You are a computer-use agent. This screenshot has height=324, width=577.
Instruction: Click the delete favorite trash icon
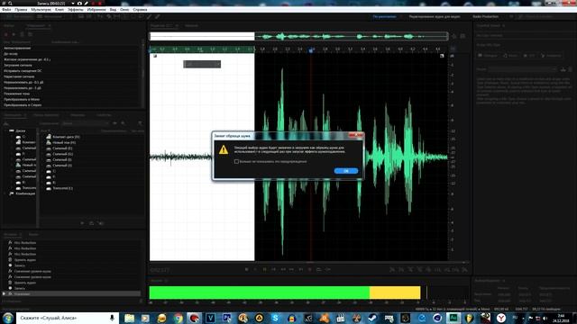[x=22, y=34]
